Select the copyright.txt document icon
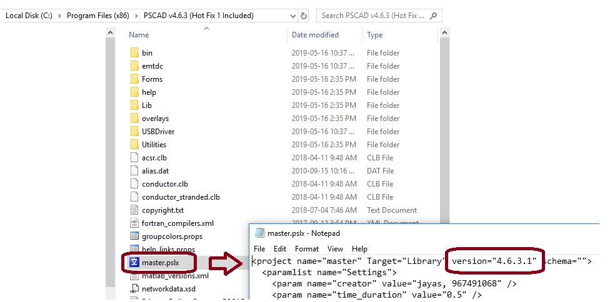Screen dimensions: 610x302 coord(134,210)
